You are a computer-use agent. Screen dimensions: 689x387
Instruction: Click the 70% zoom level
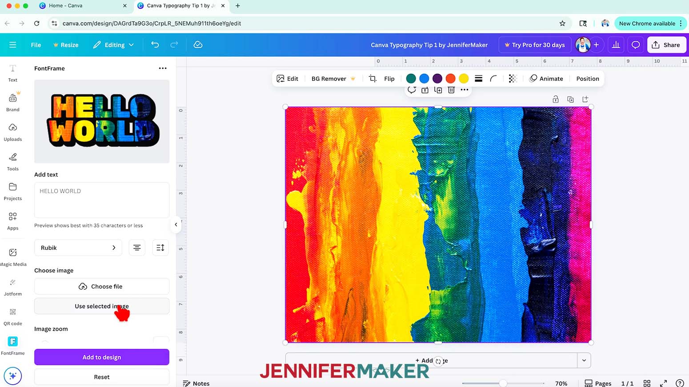point(561,383)
